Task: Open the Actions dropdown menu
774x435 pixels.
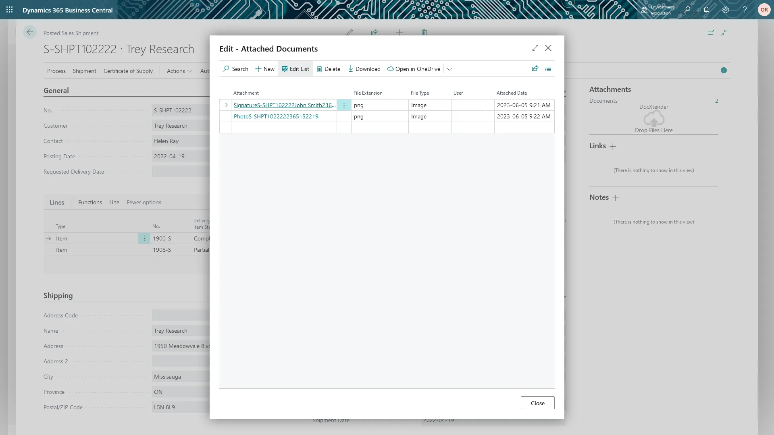Action: pos(179,71)
